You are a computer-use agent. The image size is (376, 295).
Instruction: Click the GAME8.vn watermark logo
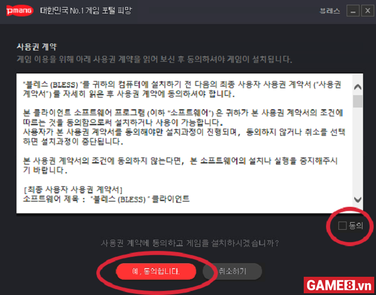339,286
